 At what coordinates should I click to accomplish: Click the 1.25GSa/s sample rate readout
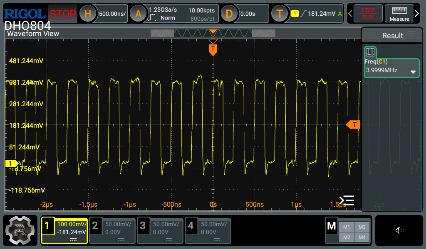click(x=163, y=10)
